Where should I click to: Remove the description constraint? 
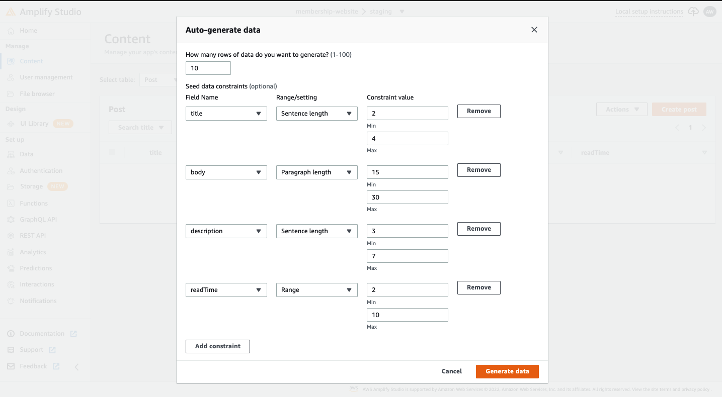point(479,229)
